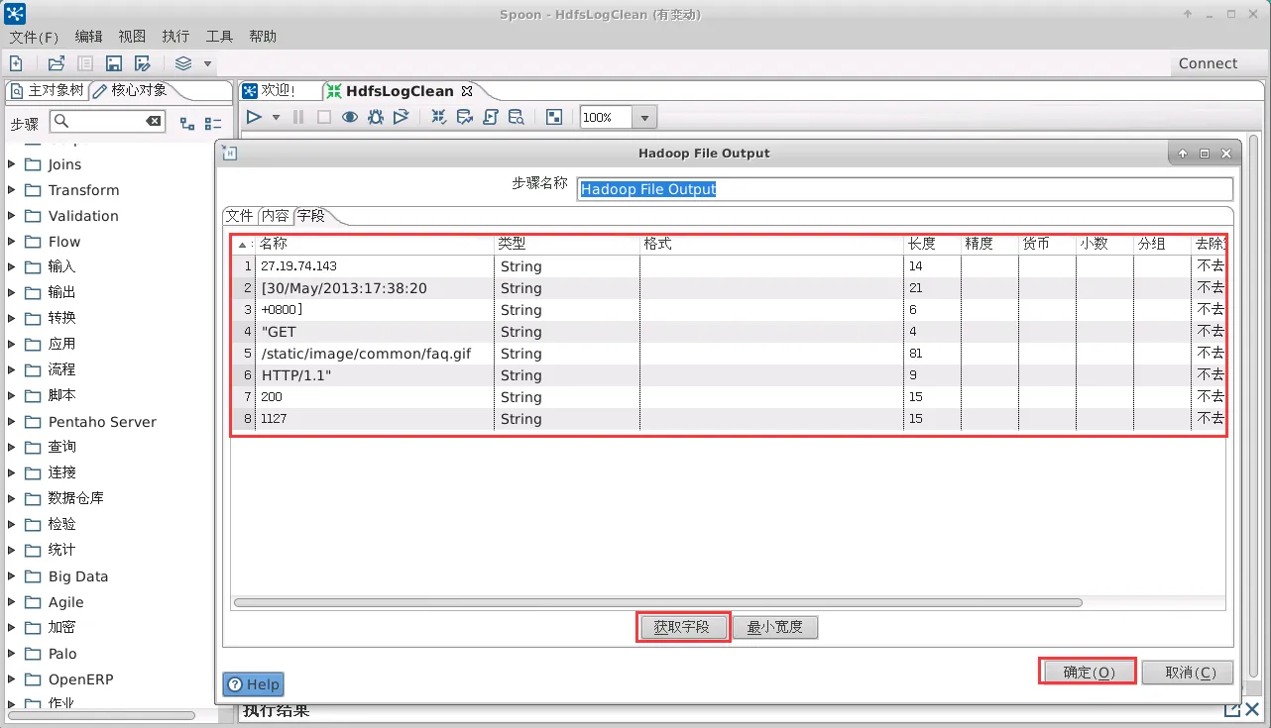Switch to the 核心对象 tab
Viewport: 1271px width, 728px height.
[131, 90]
